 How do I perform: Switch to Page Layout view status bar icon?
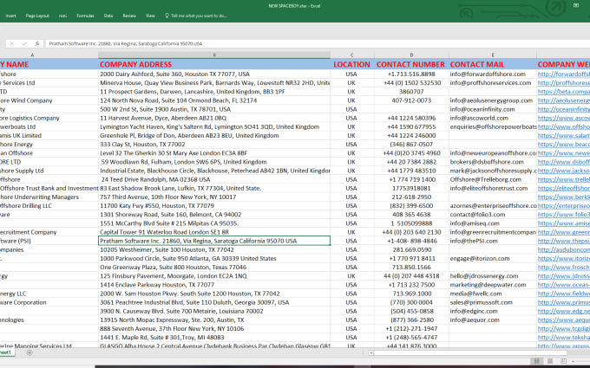tap(550, 361)
